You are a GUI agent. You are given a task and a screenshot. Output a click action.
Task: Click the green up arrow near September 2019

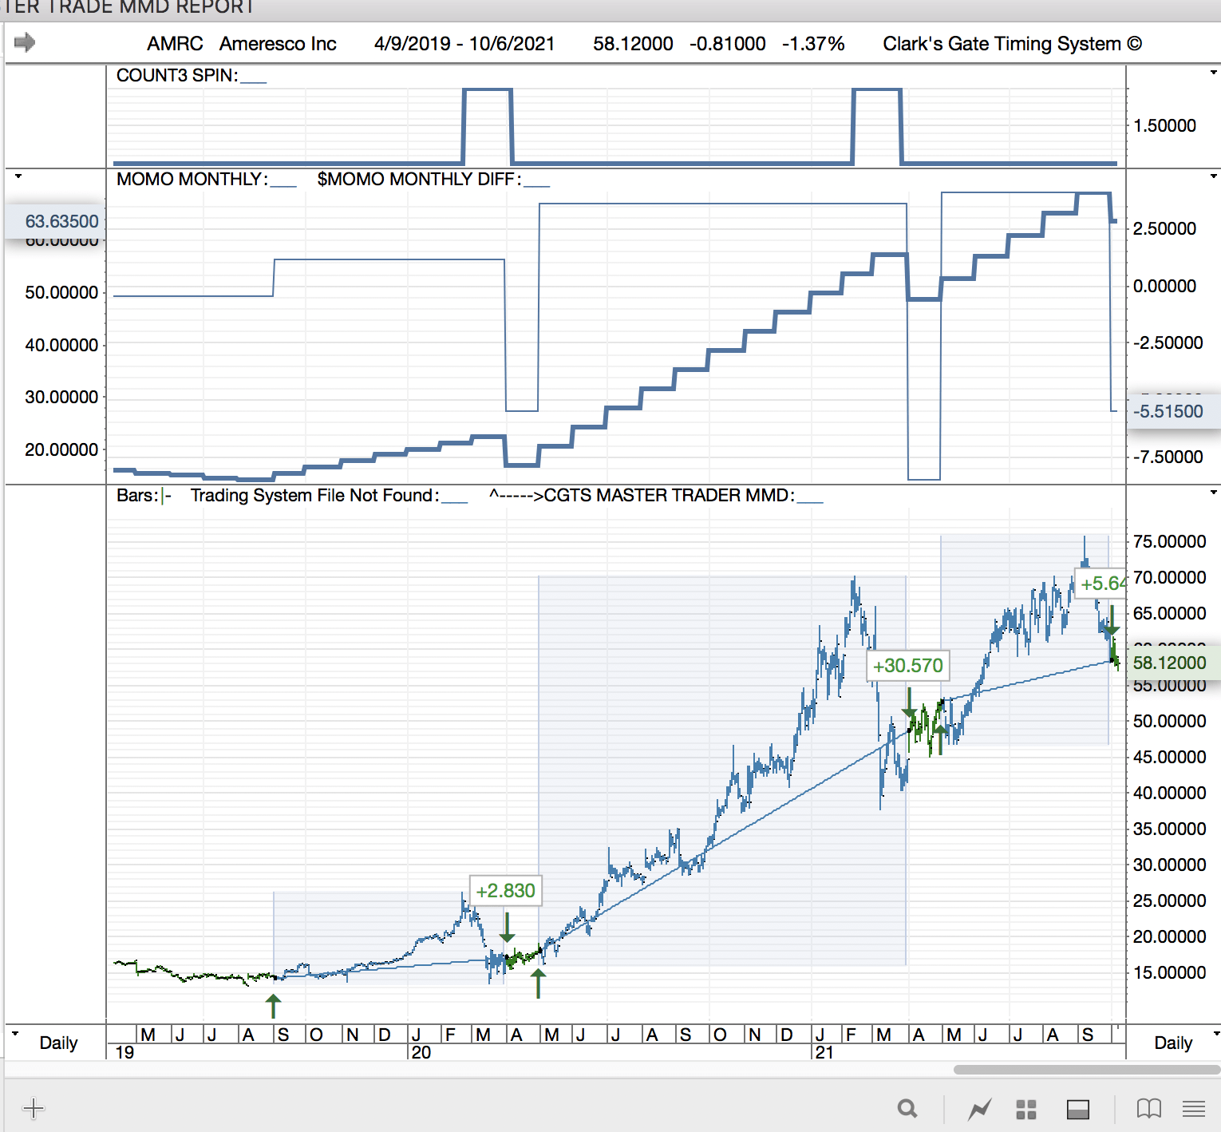coord(274,1005)
